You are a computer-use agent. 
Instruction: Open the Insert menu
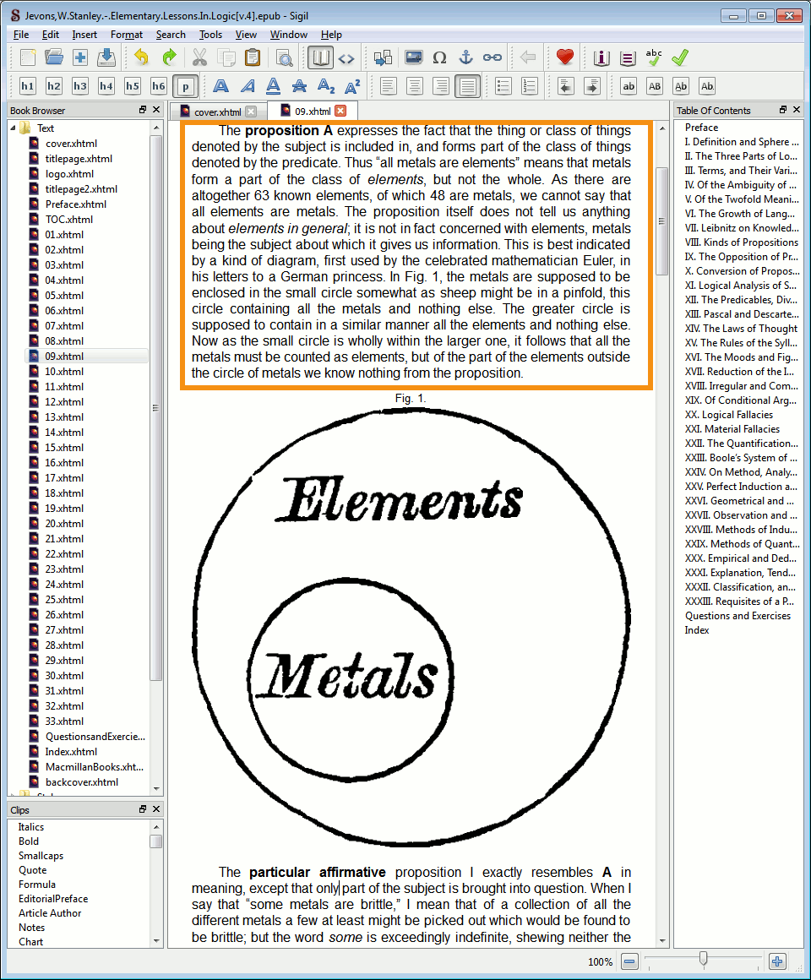[x=84, y=35]
